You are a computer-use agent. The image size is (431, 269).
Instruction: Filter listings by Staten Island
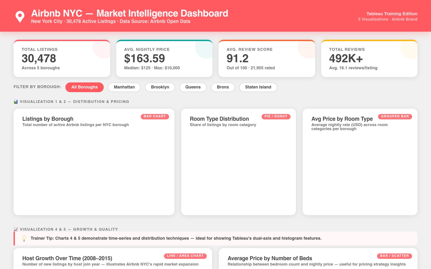pos(258,87)
